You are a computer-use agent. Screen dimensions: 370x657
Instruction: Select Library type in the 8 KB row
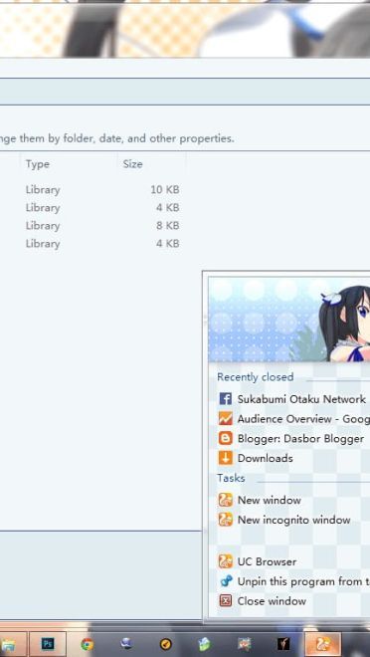tap(43, 226)
